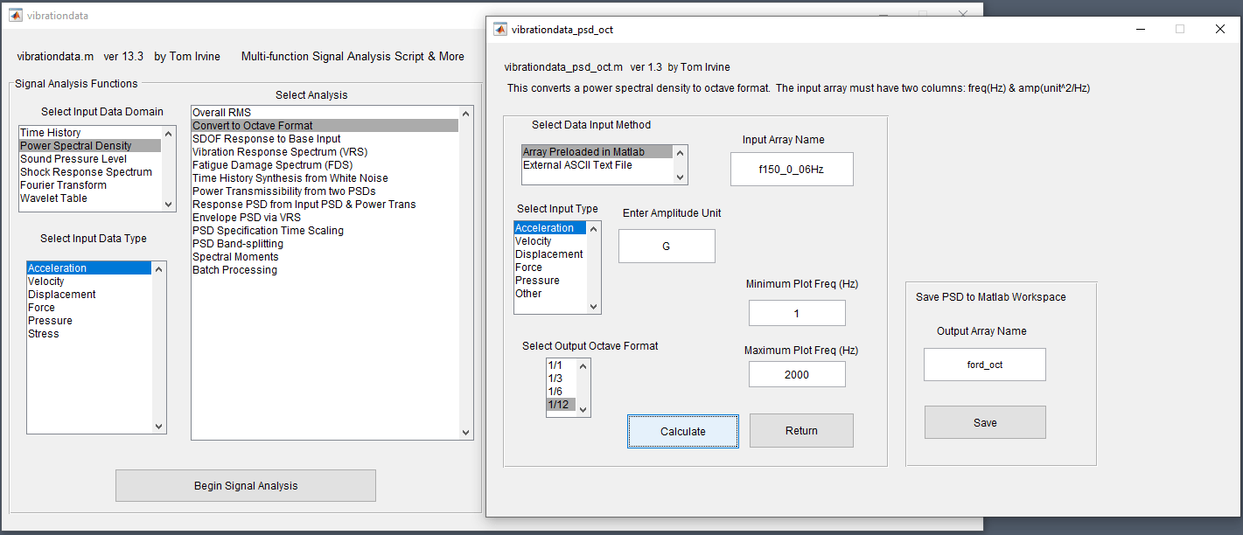This screenshot has height=535, width=1243.
Task: Choose SDOF Response to Base Input
Action: click(x=325, y=139)
